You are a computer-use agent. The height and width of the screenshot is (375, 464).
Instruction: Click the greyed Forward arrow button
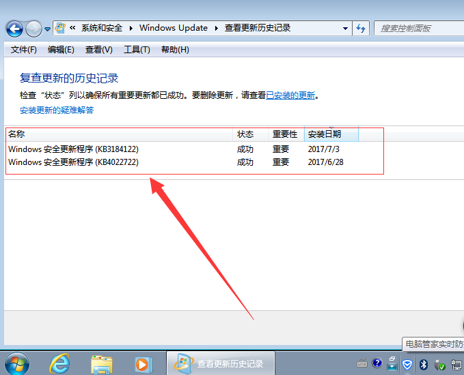coord(33,29)
